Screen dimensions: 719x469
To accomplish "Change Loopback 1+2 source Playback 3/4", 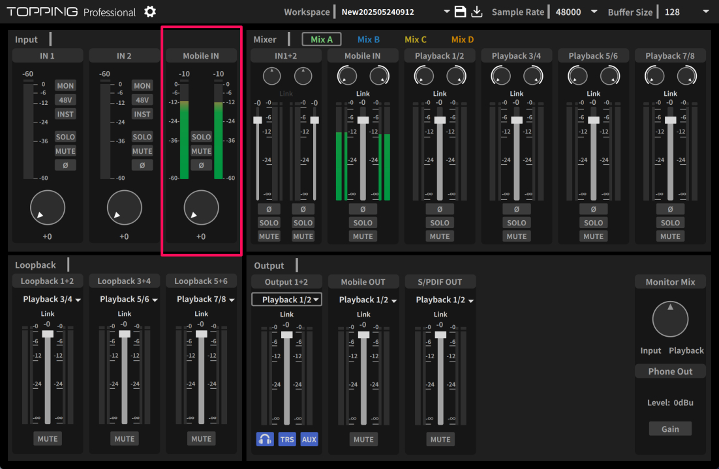I will click(x=52, y=299).
